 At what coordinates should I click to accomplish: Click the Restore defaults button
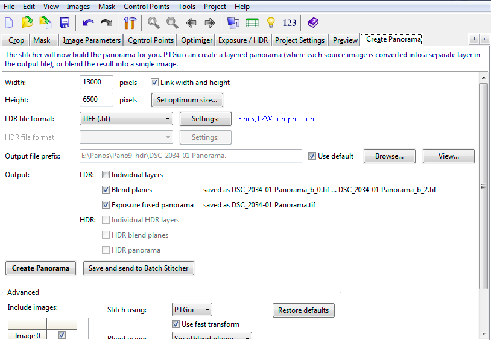point(303,310)
